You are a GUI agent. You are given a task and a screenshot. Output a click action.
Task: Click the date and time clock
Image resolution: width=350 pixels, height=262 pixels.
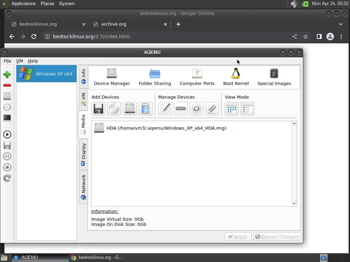click(x=330, y=3)
